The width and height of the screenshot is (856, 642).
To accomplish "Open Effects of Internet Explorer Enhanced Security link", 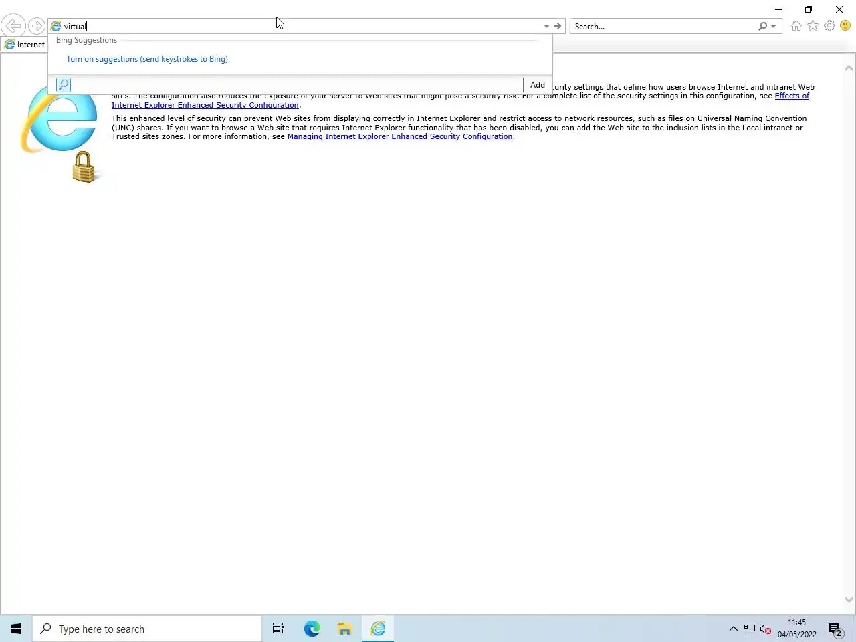I will (460, 100).
